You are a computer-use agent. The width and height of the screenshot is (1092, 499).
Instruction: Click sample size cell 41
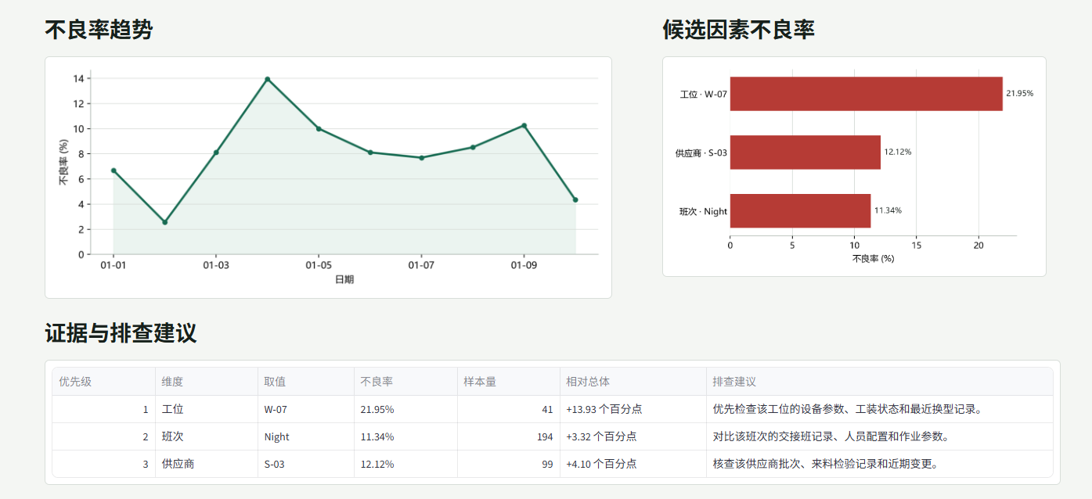click(509, 409)
